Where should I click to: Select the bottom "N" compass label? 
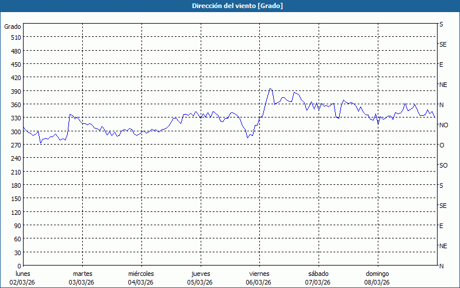(x=442, y=266)
